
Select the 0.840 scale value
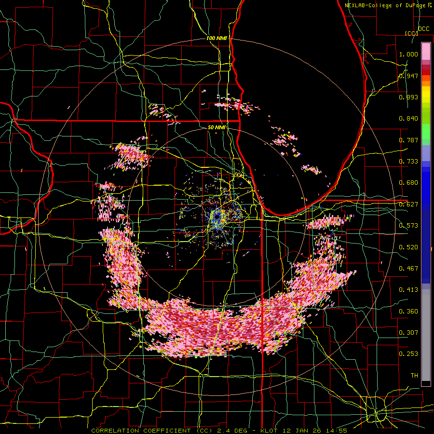(x=408, y=119)
